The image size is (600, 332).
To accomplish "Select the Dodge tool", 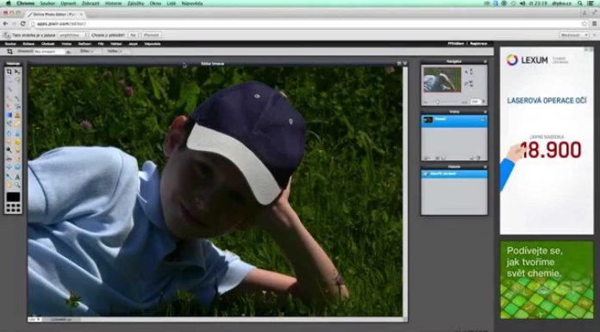I will (9, 150).
